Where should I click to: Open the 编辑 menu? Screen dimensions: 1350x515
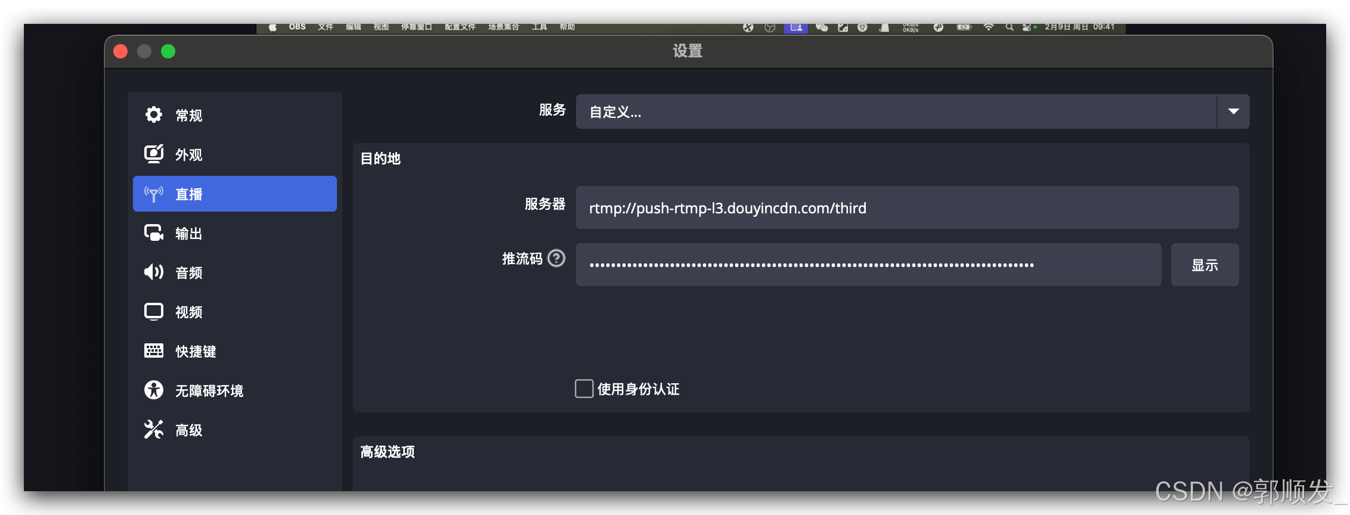click(x=354, y=27)
